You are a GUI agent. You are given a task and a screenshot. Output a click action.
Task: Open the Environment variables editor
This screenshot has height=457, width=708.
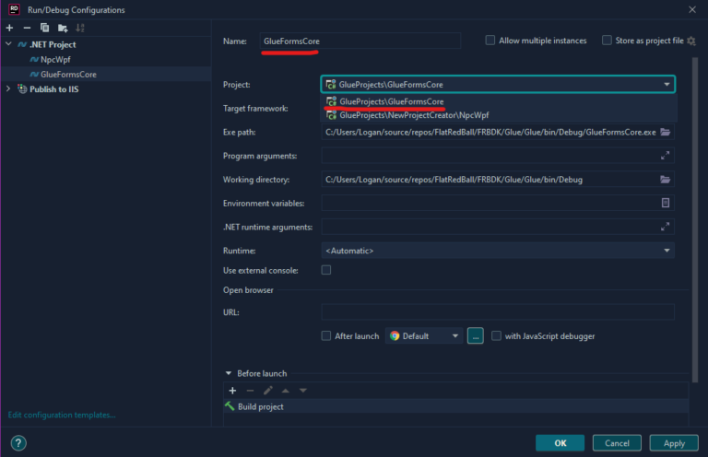pyautogui.click(x=666, y=203)
